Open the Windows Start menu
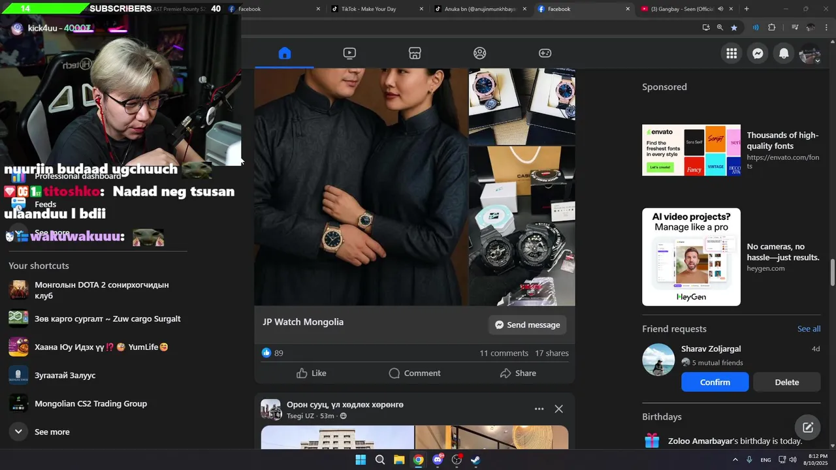The width and height of the screenshot is (836, 470). (361, 460)
